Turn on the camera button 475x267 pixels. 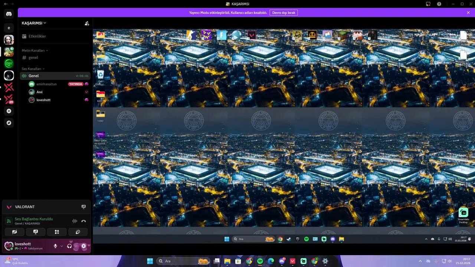[14, 232]
